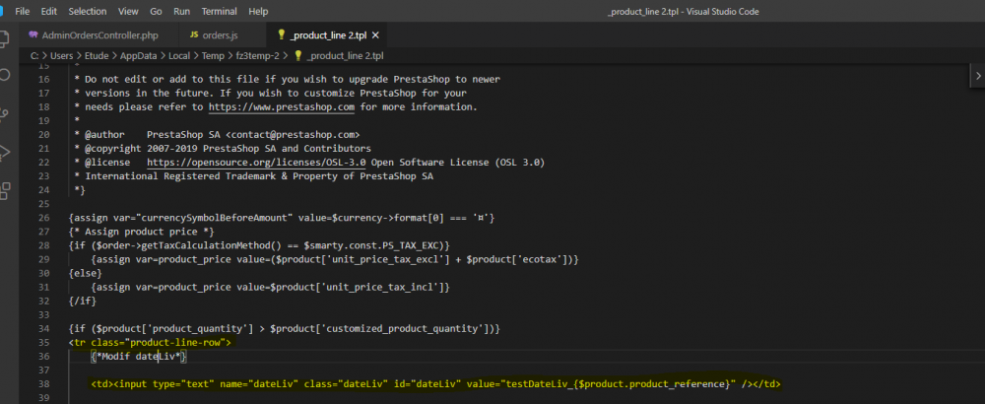Click the 'unit_price_tax_excl' assign line
The width and height of the screenshot is (985, 404).
pyautogui.click(x=335, y=259)
